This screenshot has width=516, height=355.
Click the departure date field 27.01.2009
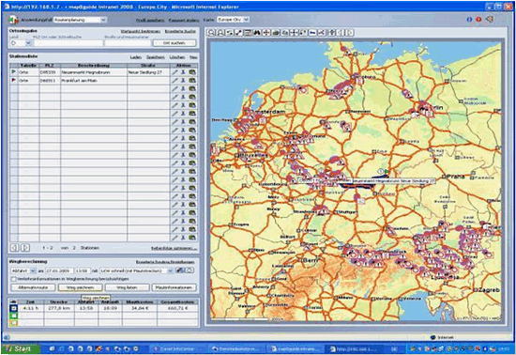[x=59, y=270]
